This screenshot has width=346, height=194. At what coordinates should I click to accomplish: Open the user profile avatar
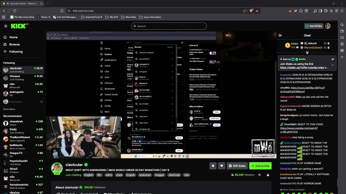click(x=328, y=26)
